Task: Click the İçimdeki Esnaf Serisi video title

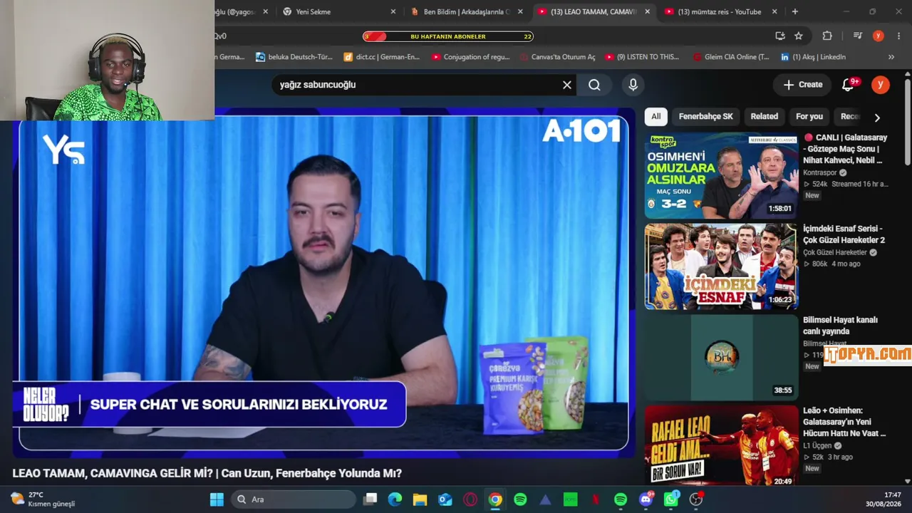Action: (844, 234)
